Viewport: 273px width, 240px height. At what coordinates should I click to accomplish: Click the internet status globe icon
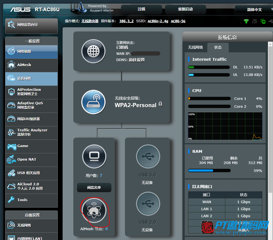click(x=94, y=51)
